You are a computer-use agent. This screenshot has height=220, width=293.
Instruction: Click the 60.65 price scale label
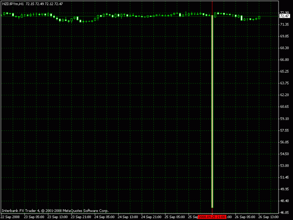pos(285,107)
